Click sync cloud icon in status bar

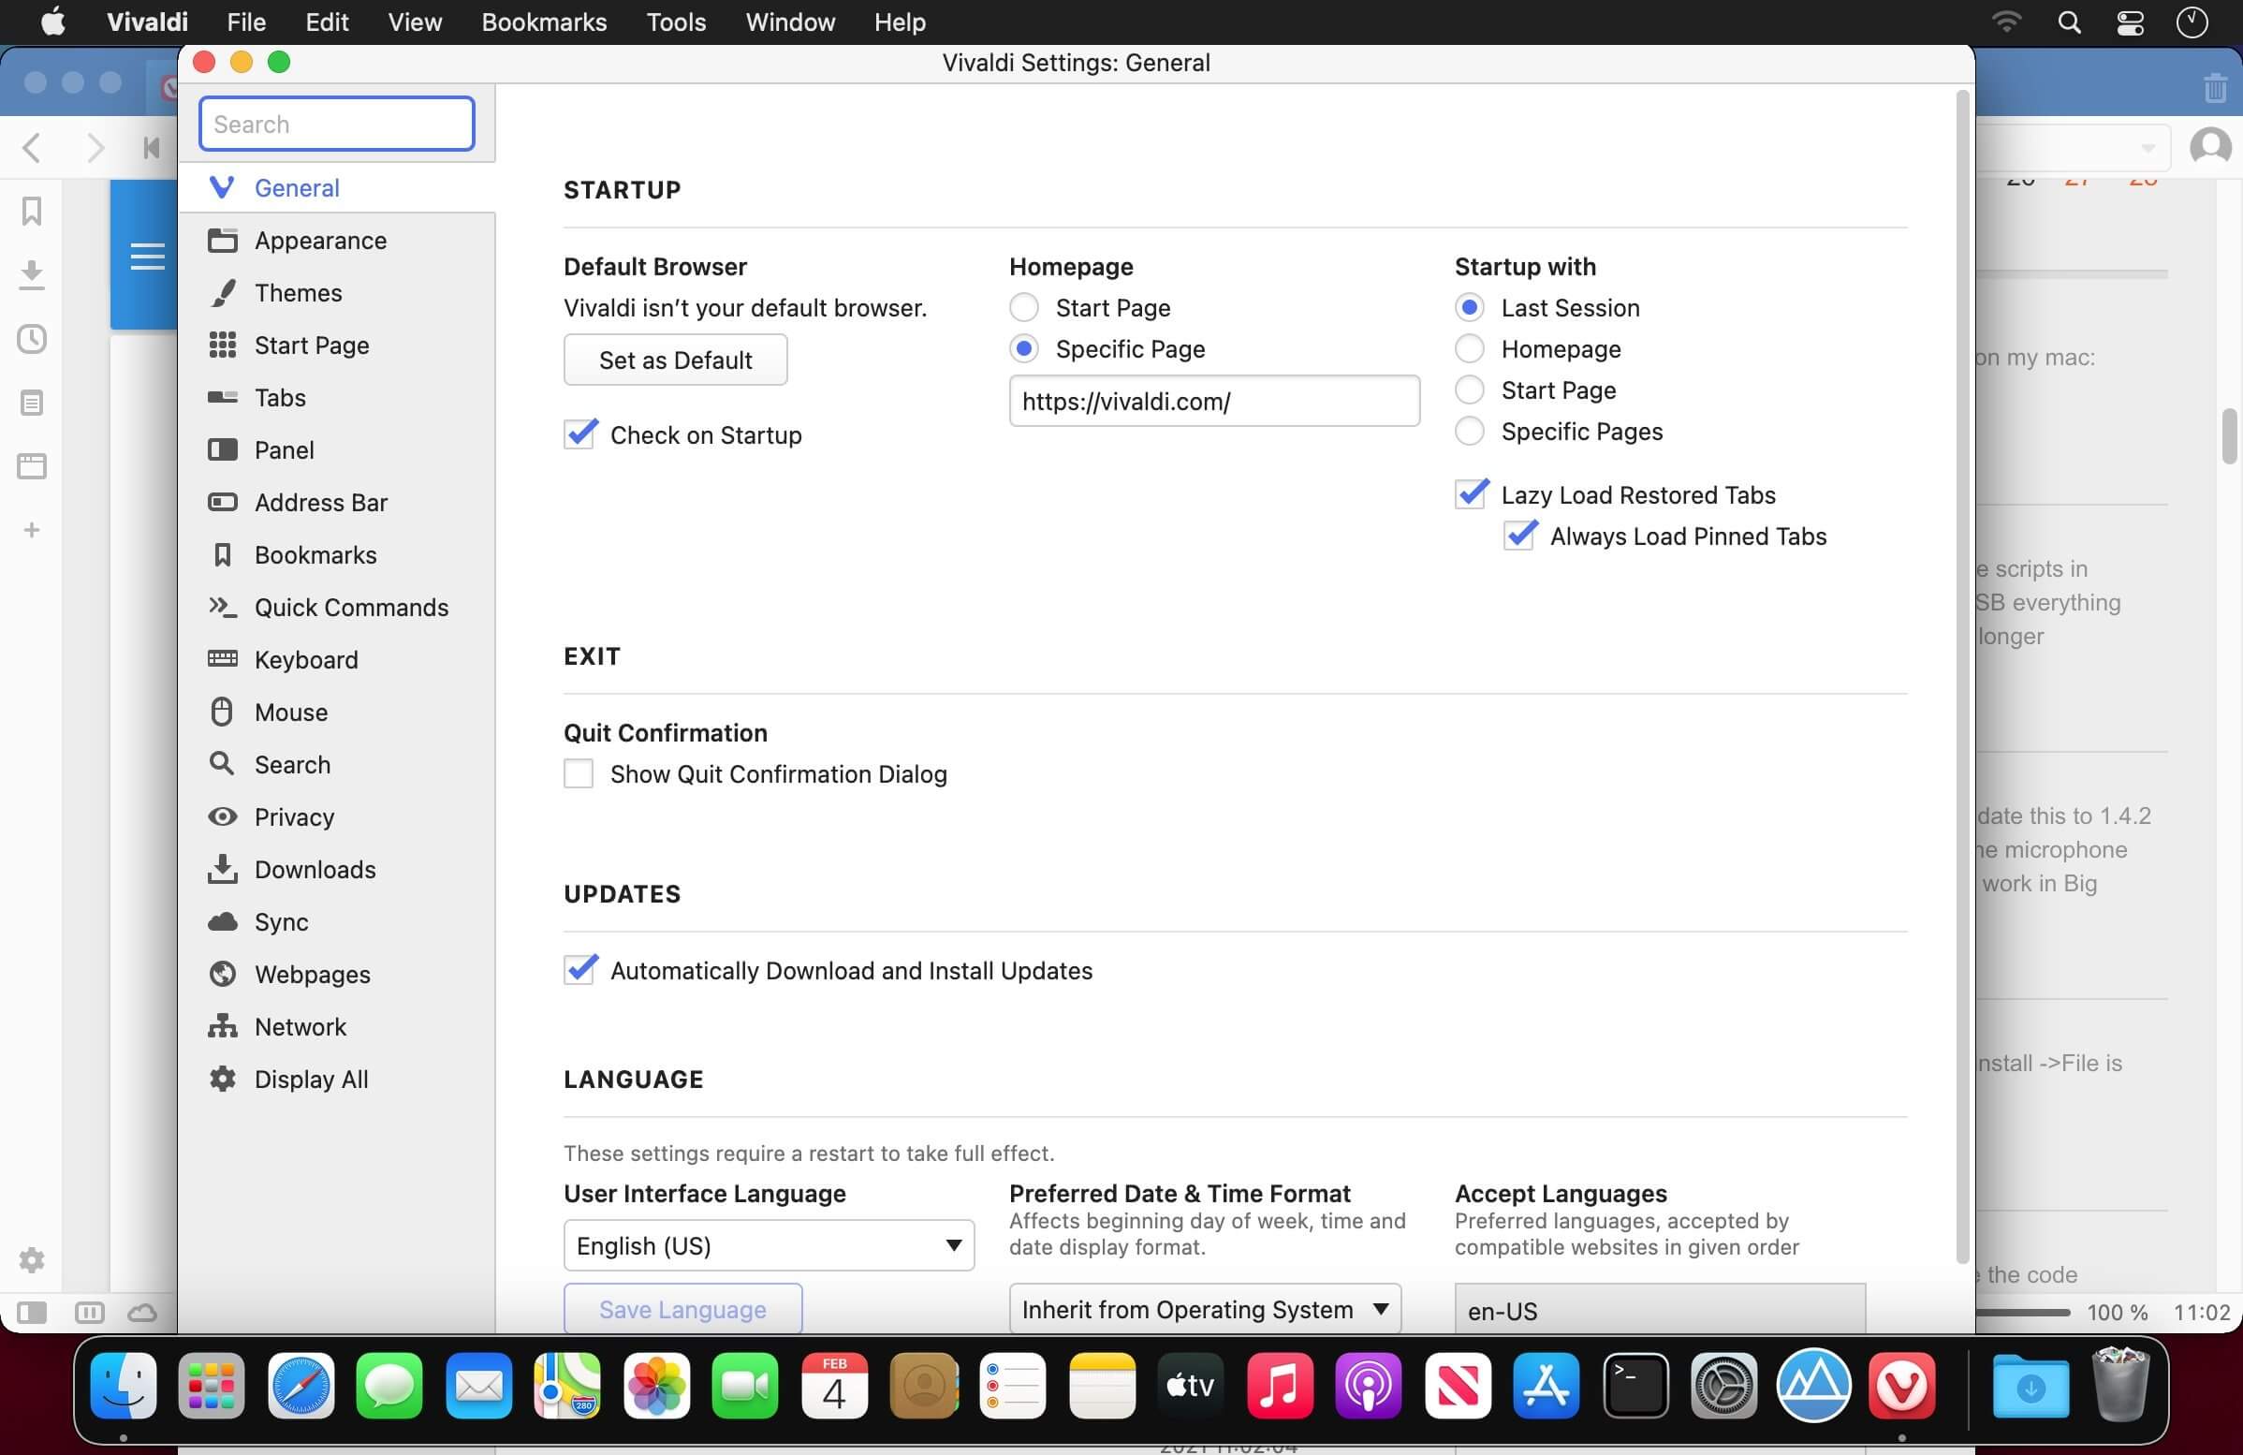coord(142,1312)
